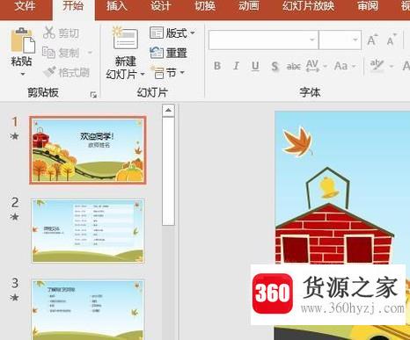Click the animation star under slide 3

pyautogui.click(x=14, y=298)
